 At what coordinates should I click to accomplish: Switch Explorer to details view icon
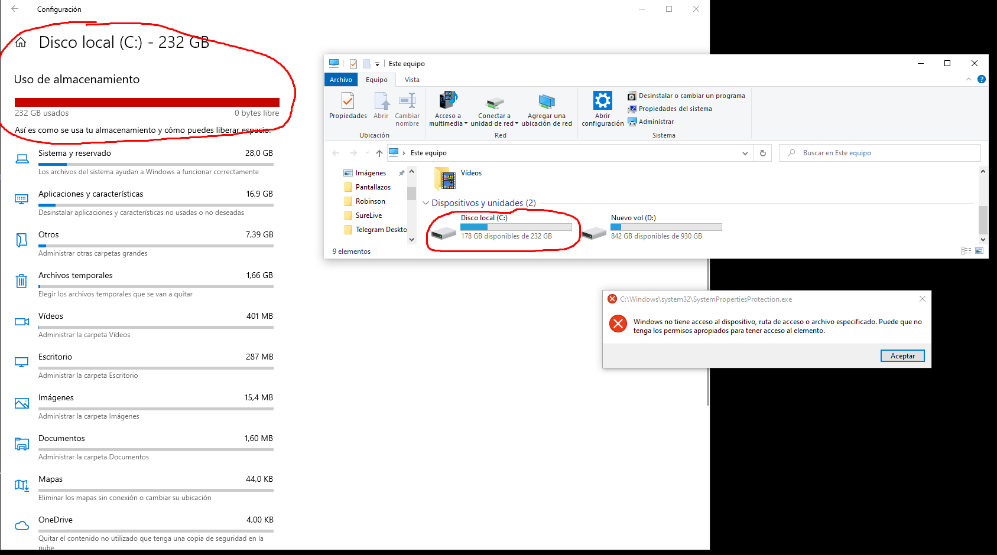tap(966, 251)
